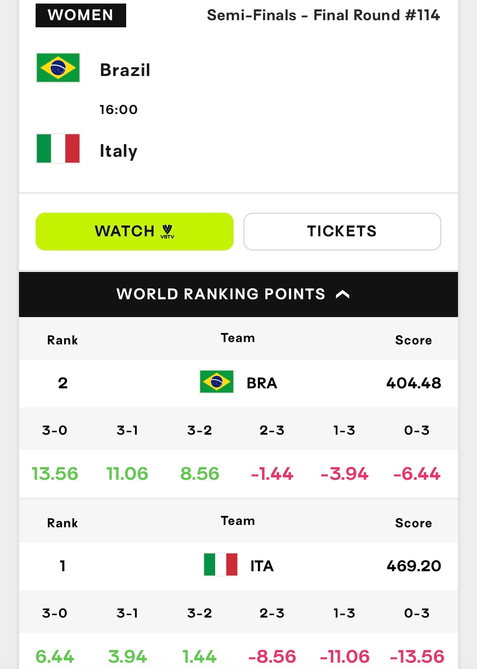Screen dimensions: 477x669
Task: Click the 16:00 match time
Action: tap(119, 110)
